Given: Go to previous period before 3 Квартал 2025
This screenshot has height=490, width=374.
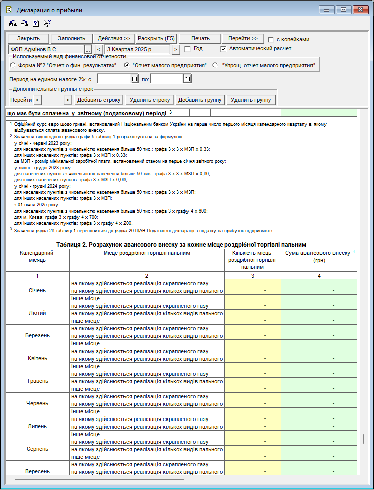Looking at the screenshot, I should coord(98,49).
